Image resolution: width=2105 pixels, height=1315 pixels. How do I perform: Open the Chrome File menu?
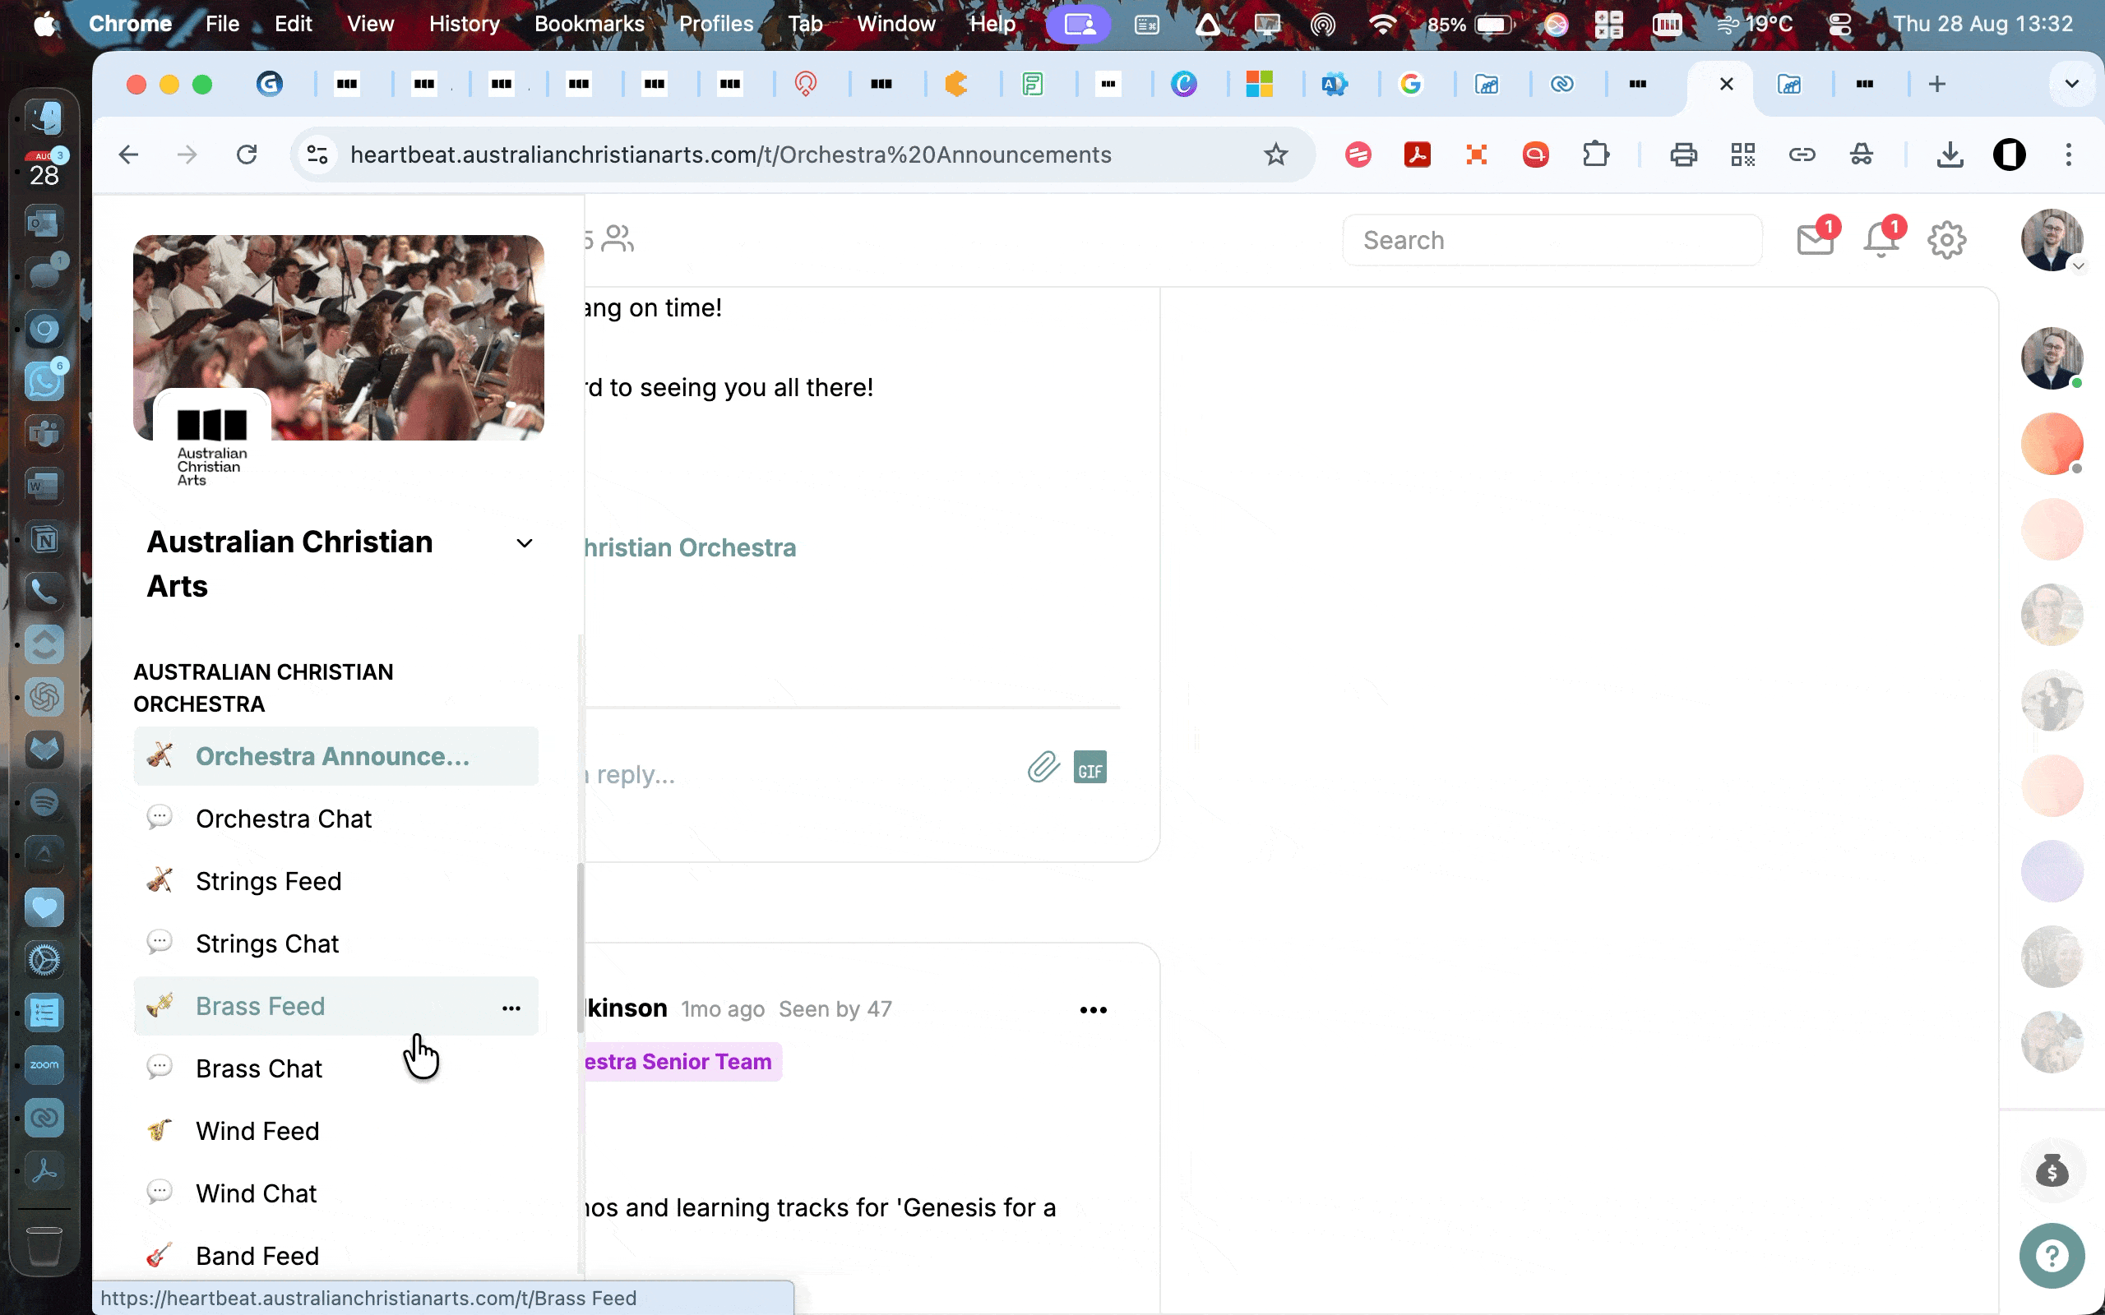tap(222, 24)
